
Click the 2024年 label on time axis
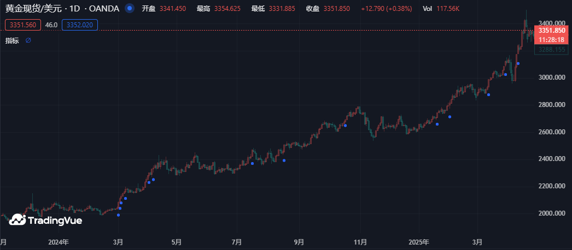pyautogui.click(x=58, y=241)
